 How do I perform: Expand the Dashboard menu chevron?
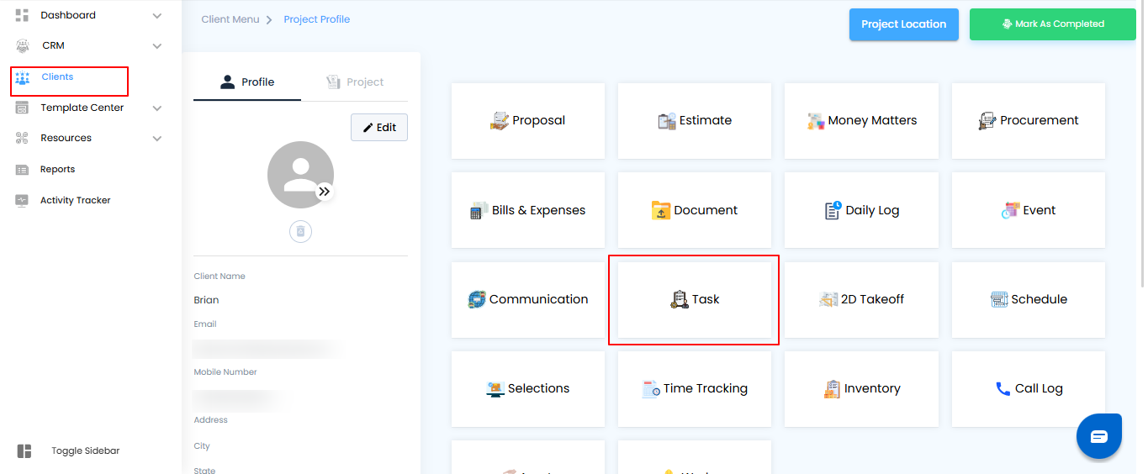[157, 16]
